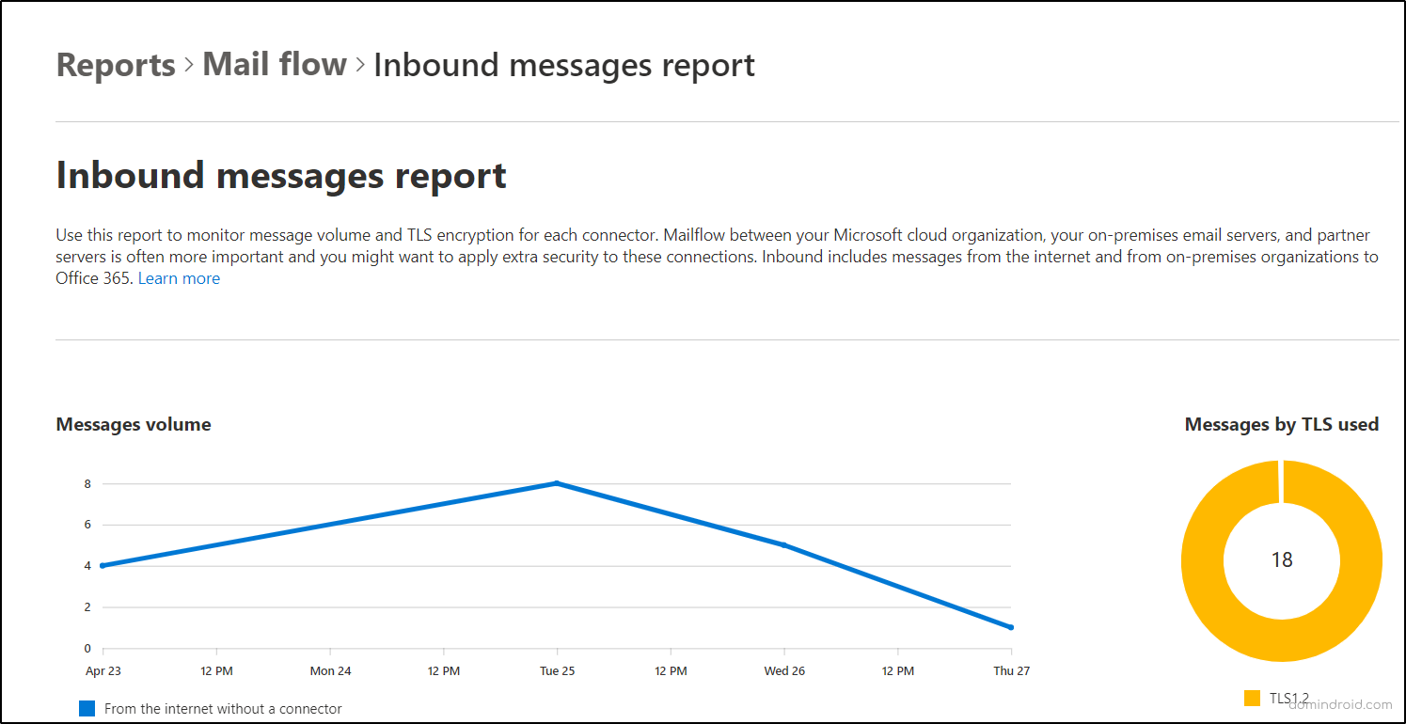Click the Inbound messages report breadcrumb
This screenshot has width=1406, height=724.
(563, 65)
